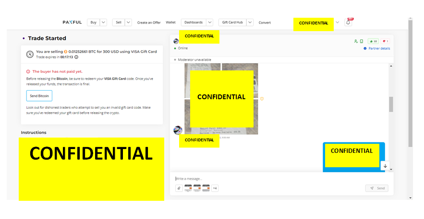Click the avatar beside the receipt message
The width and height of the screenshot is (424, 219).
coord(178,130)
